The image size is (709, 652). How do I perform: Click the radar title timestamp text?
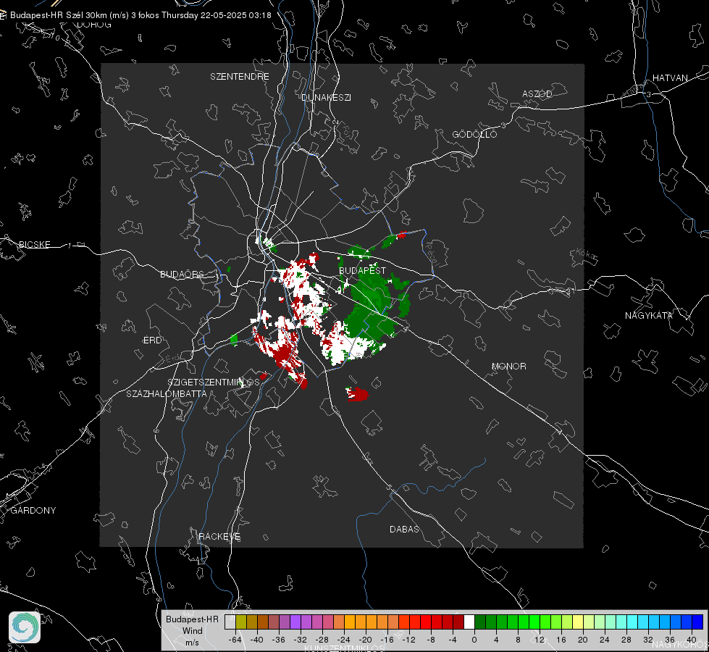(x=140, y=15)
